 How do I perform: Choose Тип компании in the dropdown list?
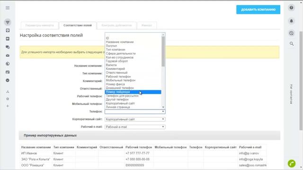(133, 50)
